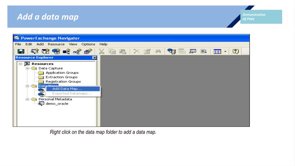Click the list-with-down-arrow toolbar icon
295x166 pixels.
[204, 51]
